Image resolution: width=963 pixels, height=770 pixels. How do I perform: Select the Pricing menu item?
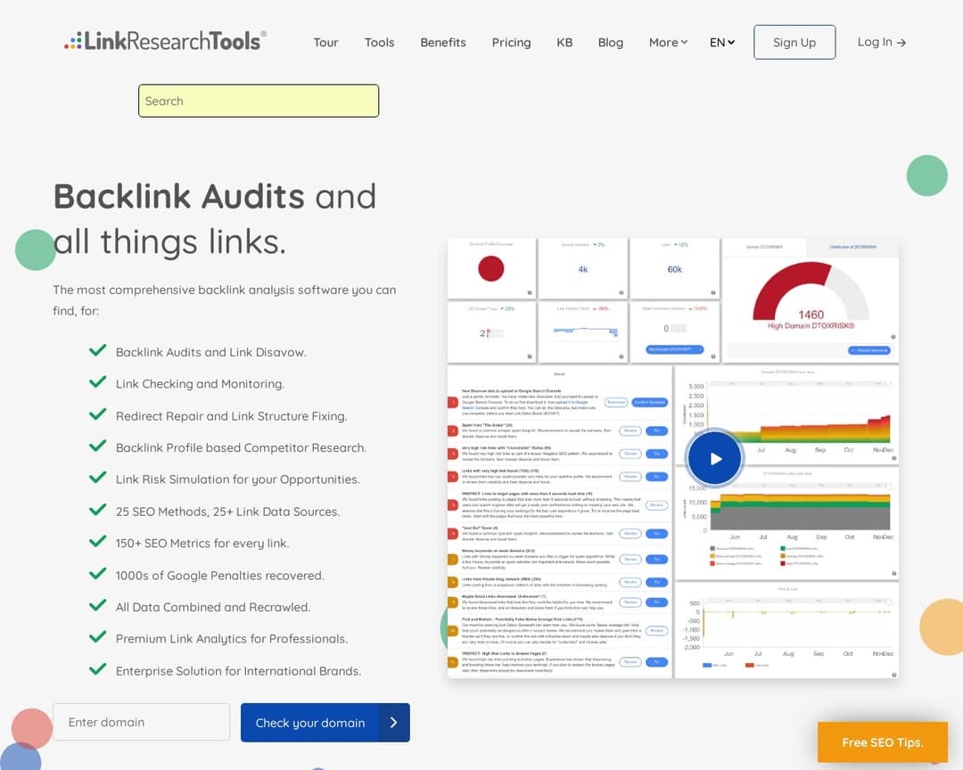point(511,42)
